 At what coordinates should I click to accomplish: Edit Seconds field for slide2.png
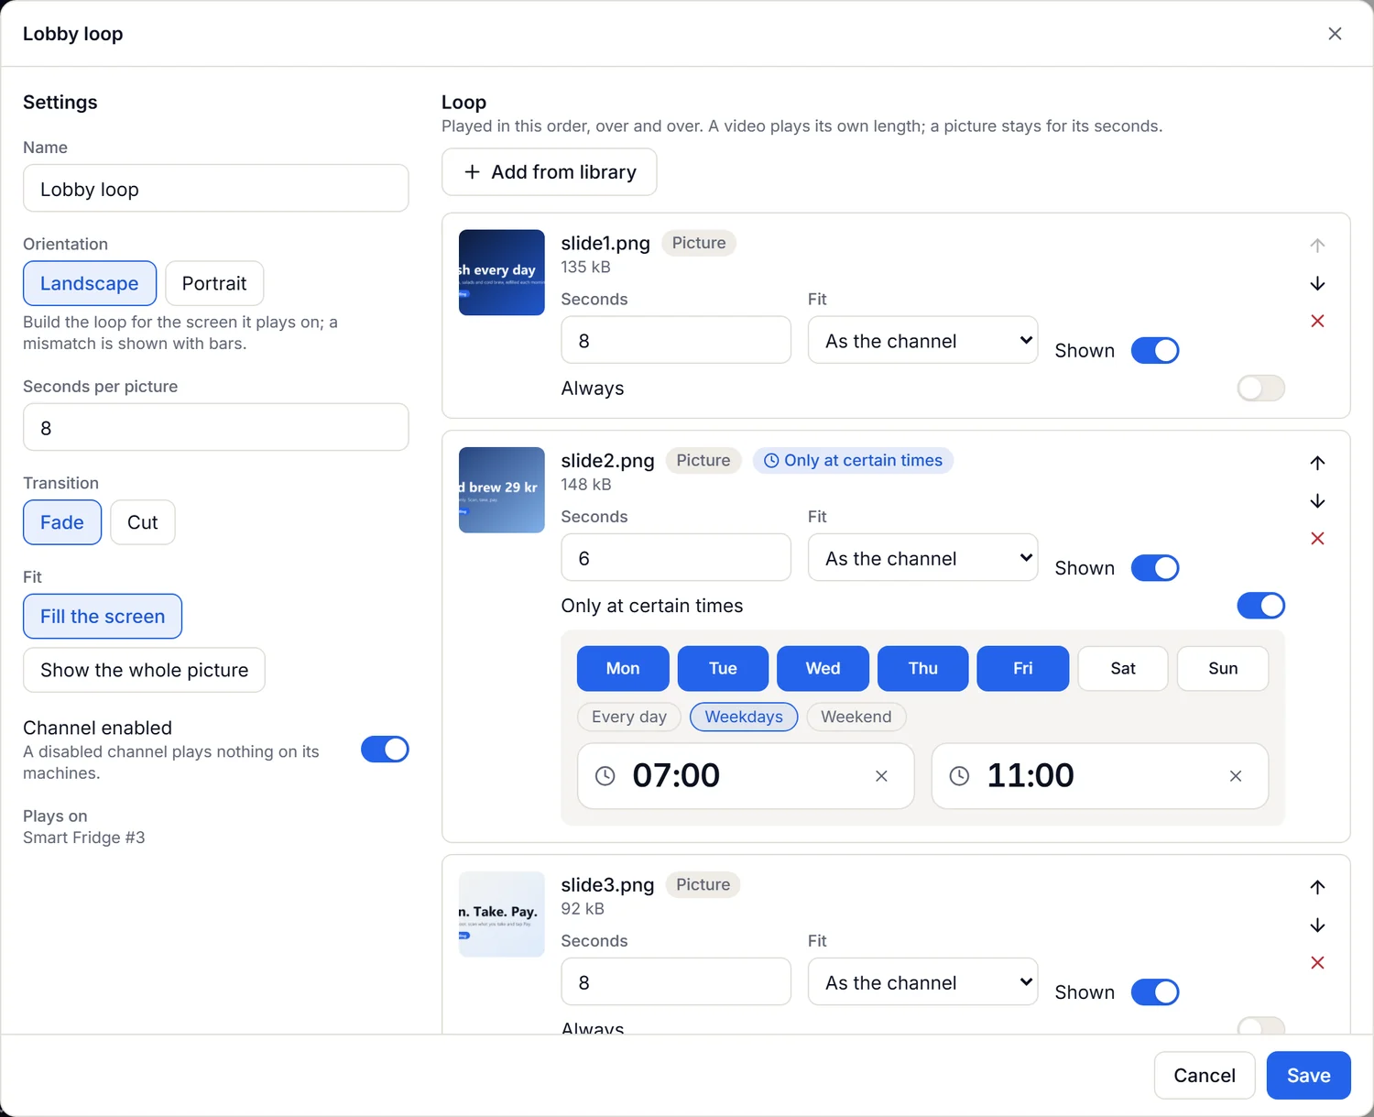676,557
